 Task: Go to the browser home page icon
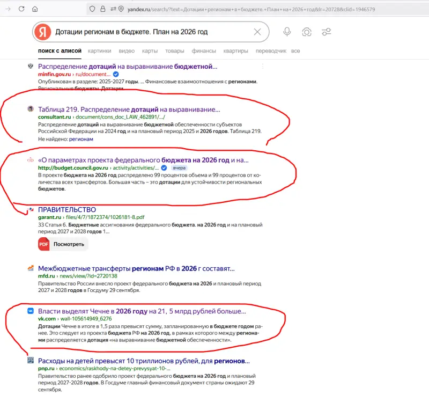pyautogui.click(x=35, y=9)
